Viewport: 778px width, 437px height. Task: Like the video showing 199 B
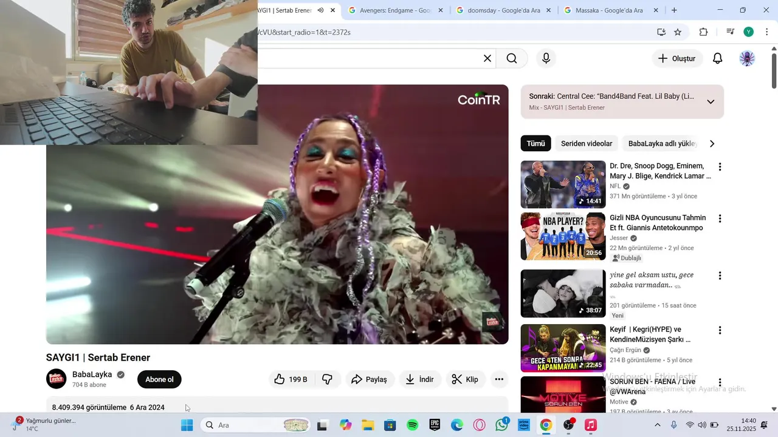(291, 379)
